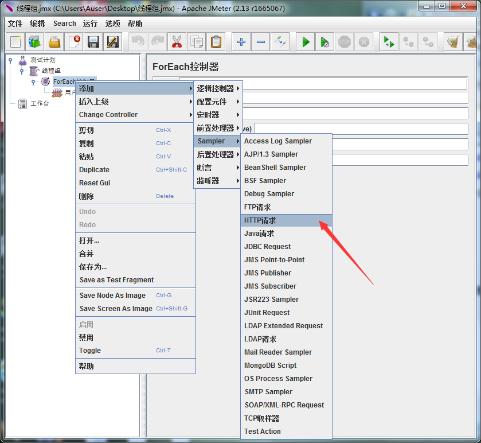Click the Undo arrow toolbar icon

138,42
